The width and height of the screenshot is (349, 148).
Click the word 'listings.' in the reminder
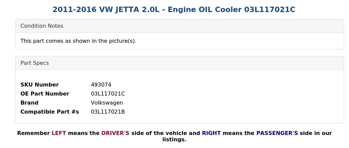point(174,140)
